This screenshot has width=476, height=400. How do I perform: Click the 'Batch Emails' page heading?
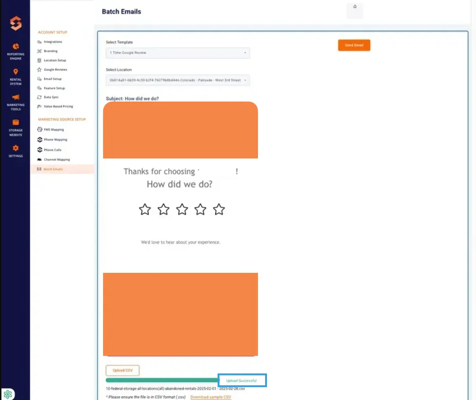122,11
